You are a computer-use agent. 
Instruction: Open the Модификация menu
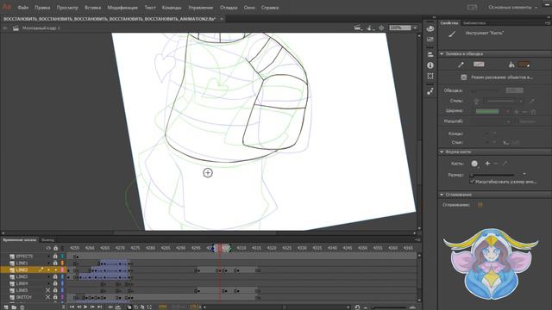(x=122, y=8)
